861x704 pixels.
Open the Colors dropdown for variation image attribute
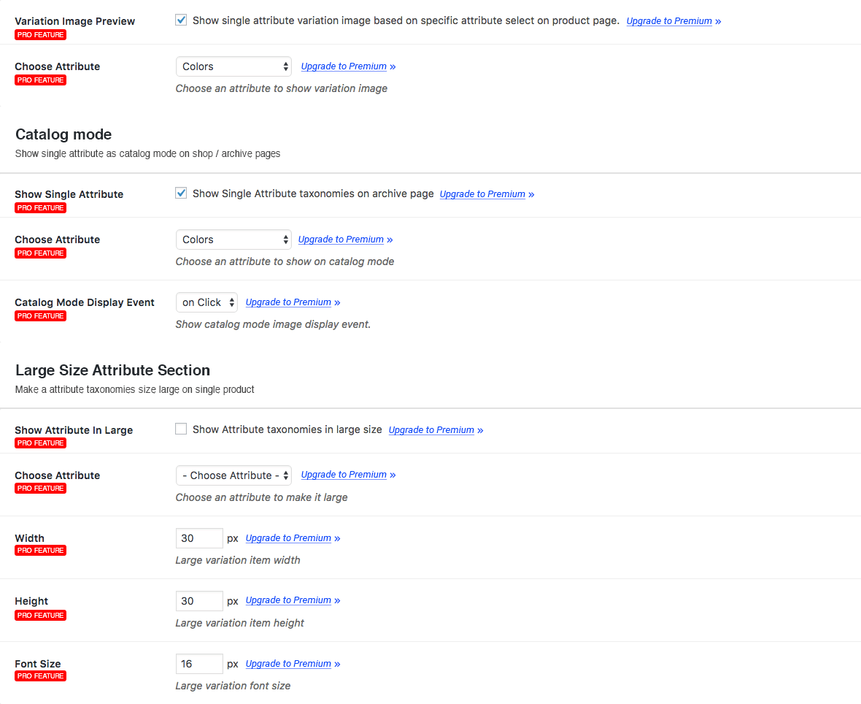point(233,66)
